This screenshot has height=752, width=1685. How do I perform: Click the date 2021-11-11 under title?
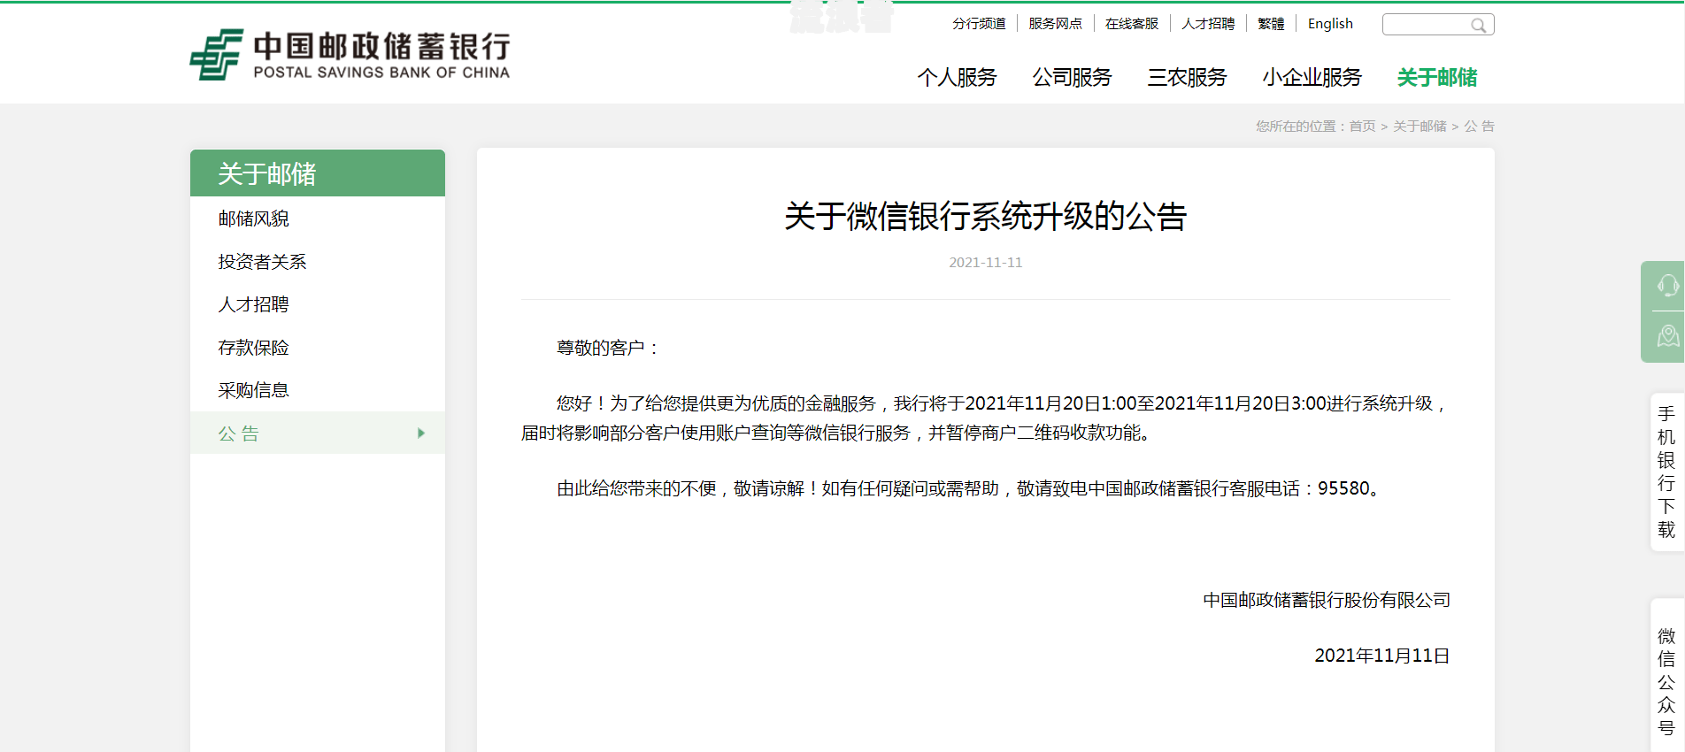985,263
